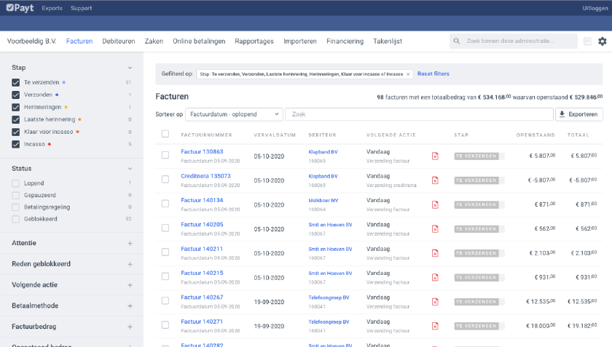
Task: Select row checkbox for Factuur 140205
Action: pyautogui.click(x=165, y=228)
